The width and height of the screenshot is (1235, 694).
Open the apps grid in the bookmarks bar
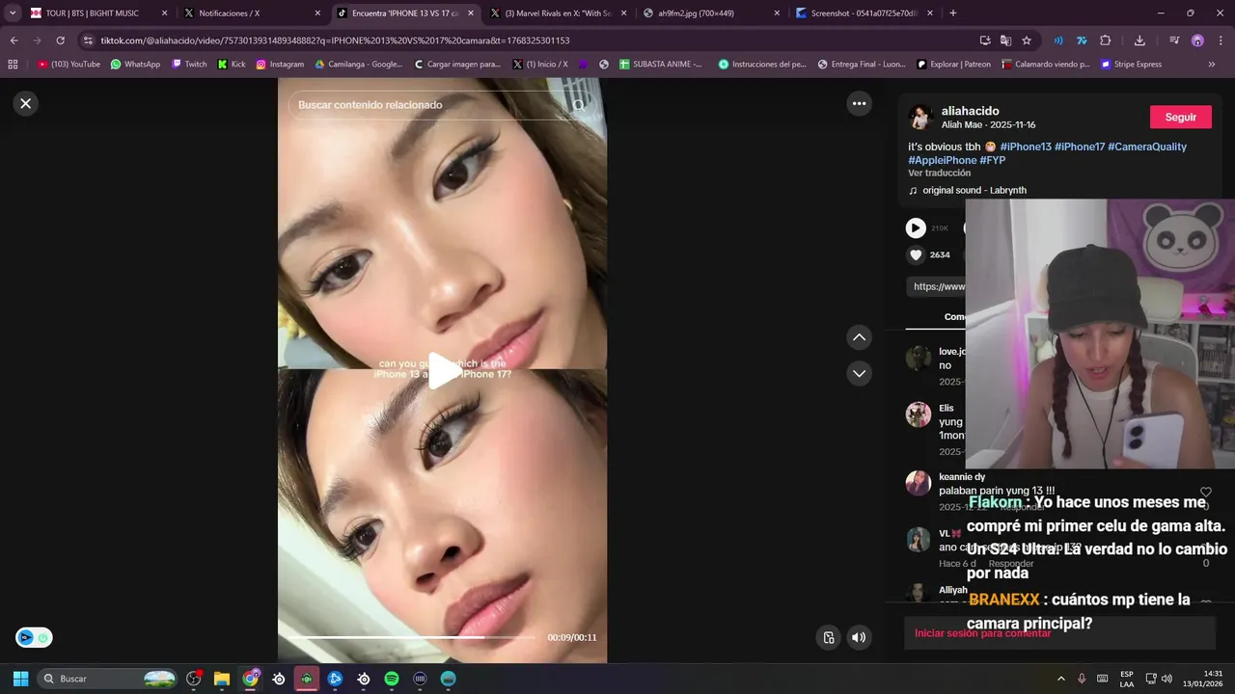(x=13, y=65)
